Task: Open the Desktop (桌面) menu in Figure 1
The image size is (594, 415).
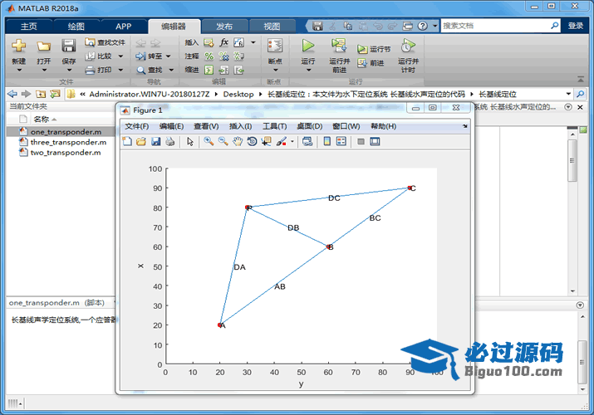Action: pos(310,126)
